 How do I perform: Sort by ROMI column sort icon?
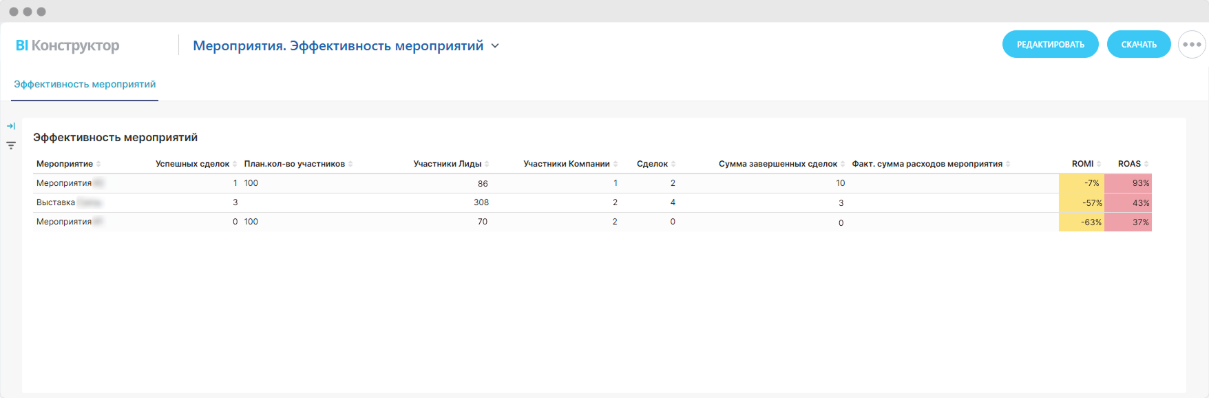[1099, 164]
